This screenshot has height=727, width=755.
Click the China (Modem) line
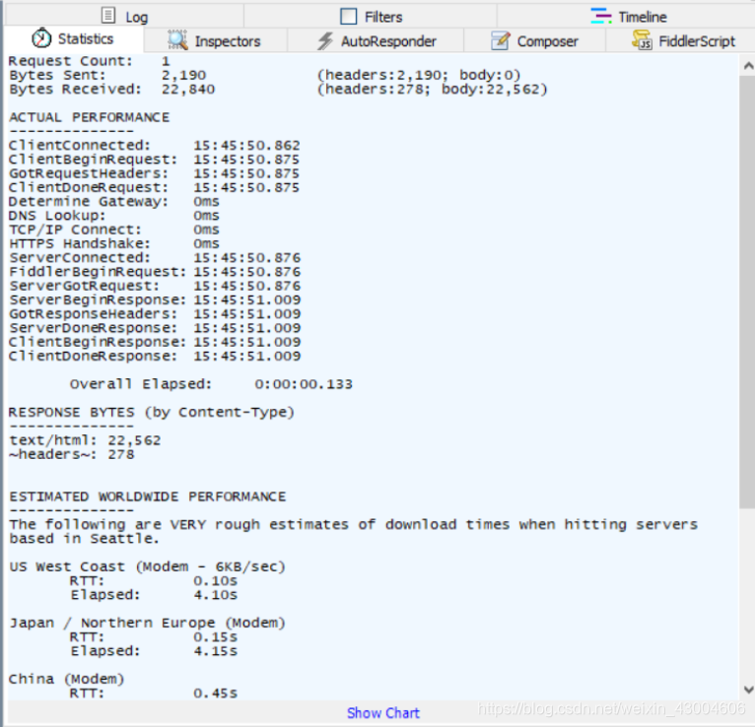pos(66,680)
